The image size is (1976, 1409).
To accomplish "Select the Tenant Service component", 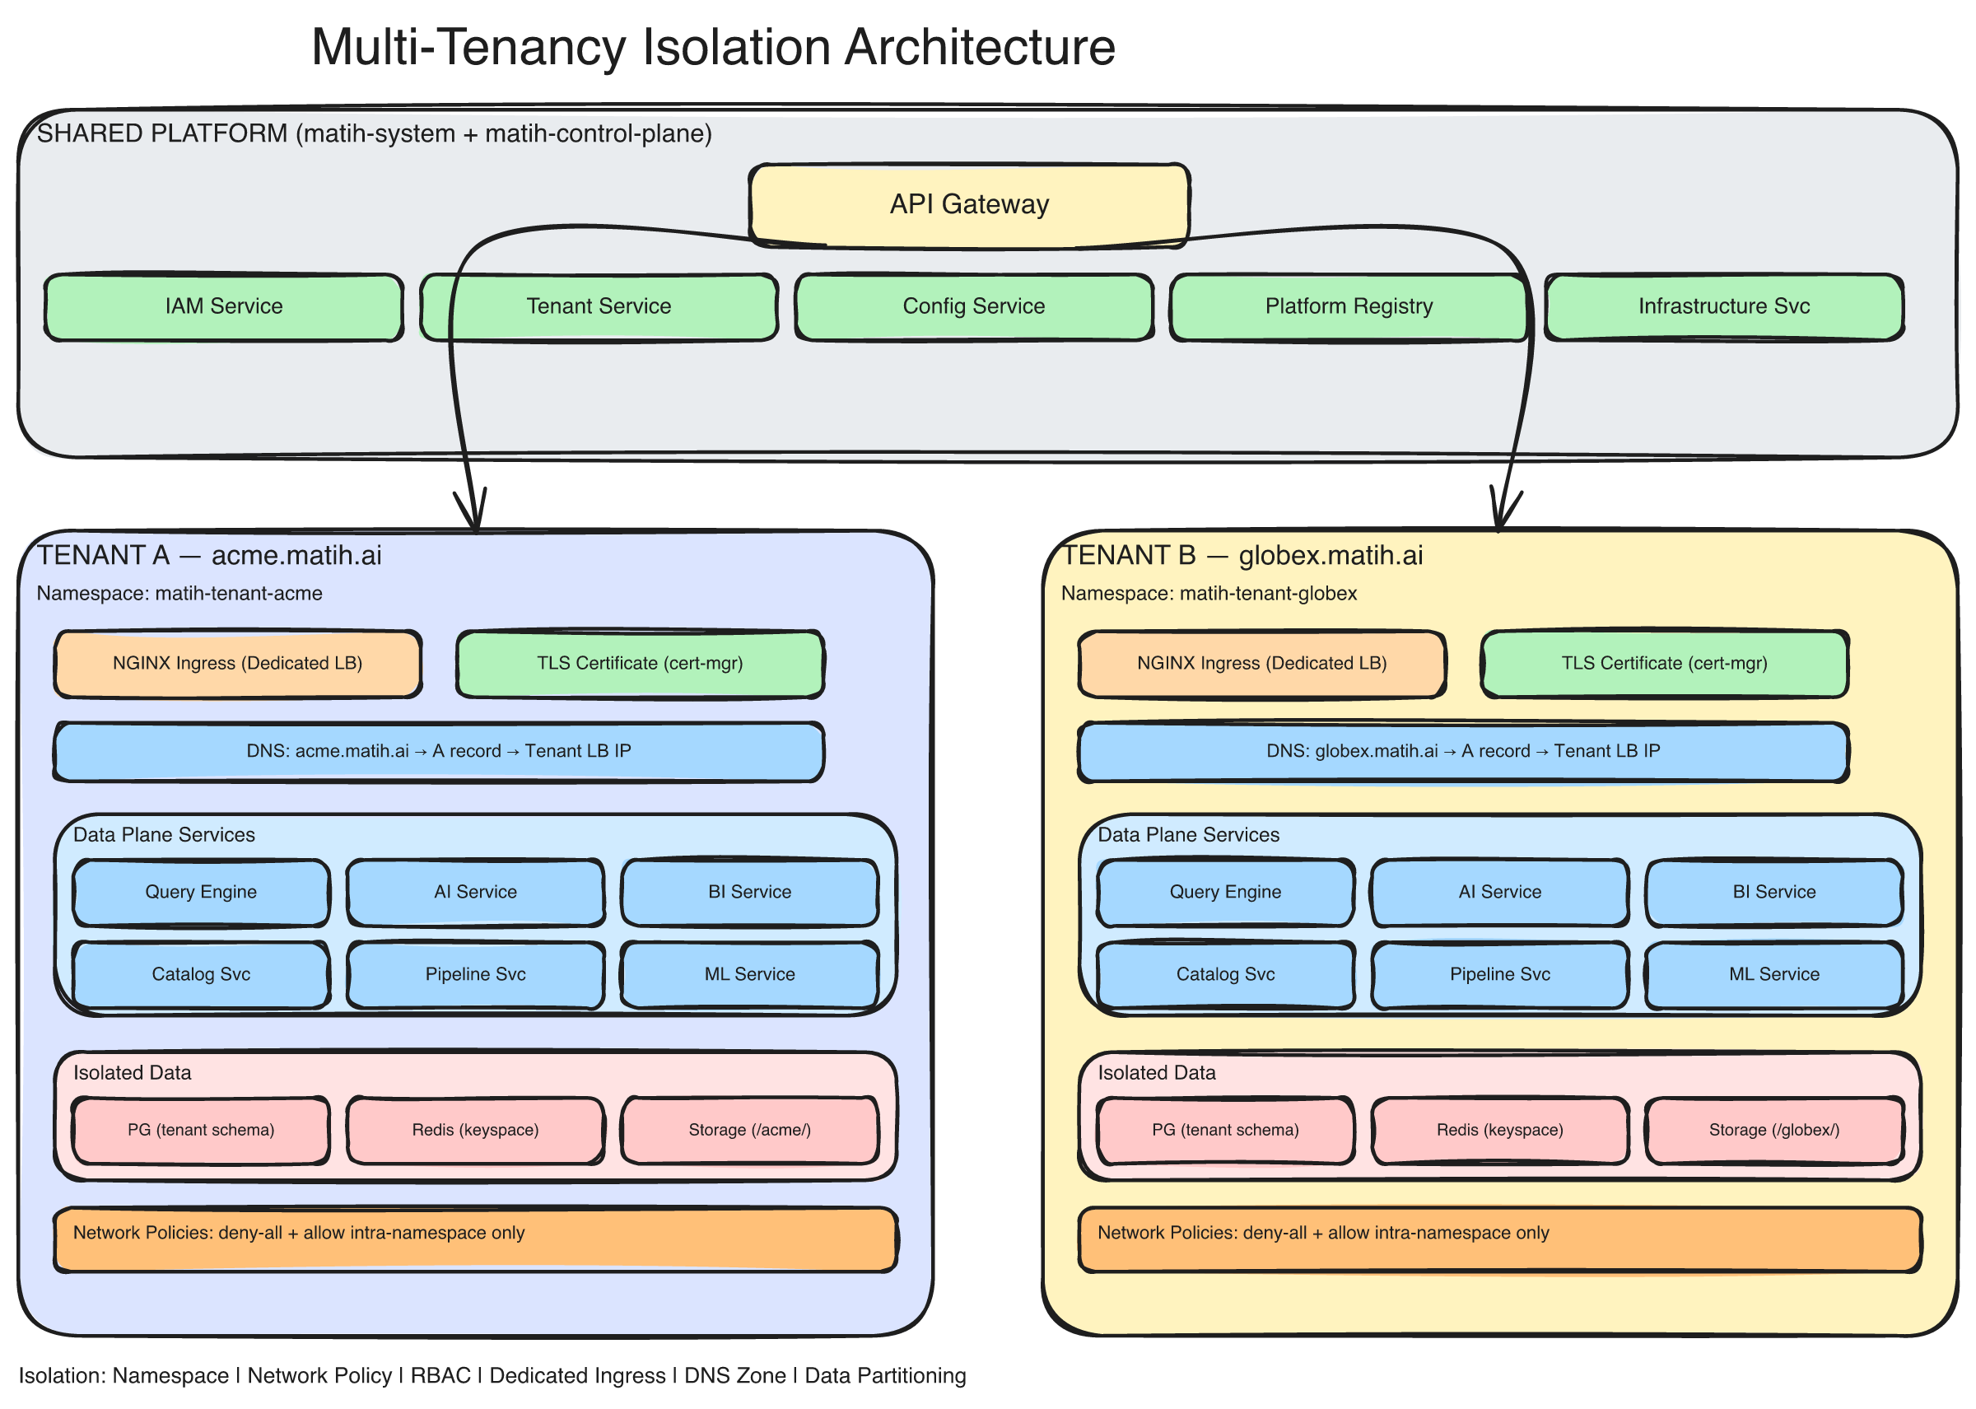I will pos(599,306).
